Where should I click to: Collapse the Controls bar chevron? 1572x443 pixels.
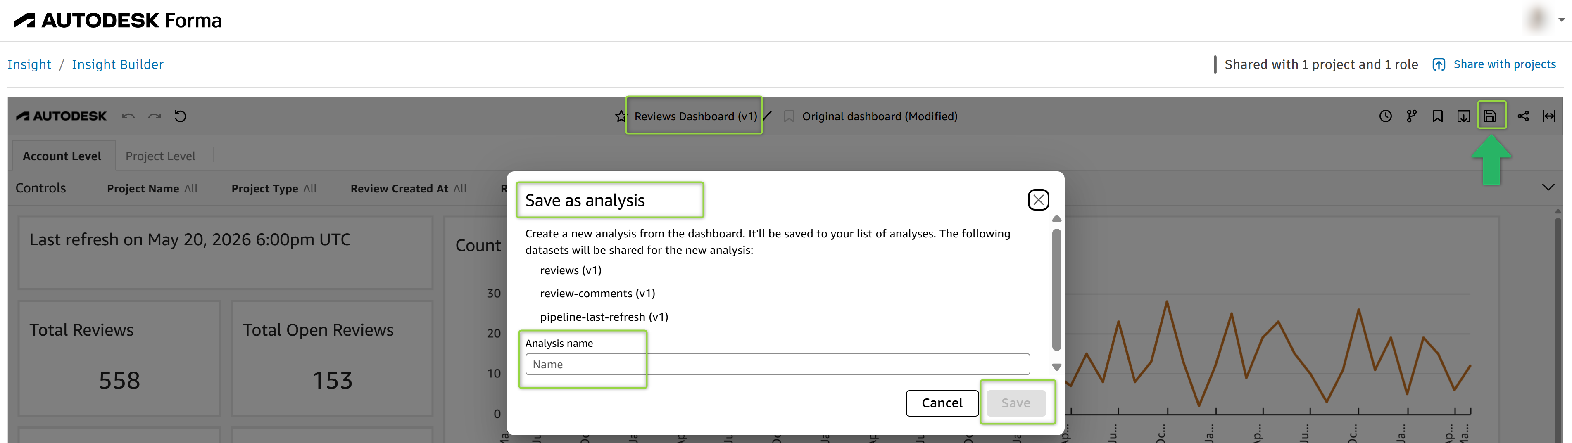pos(1548,187)
